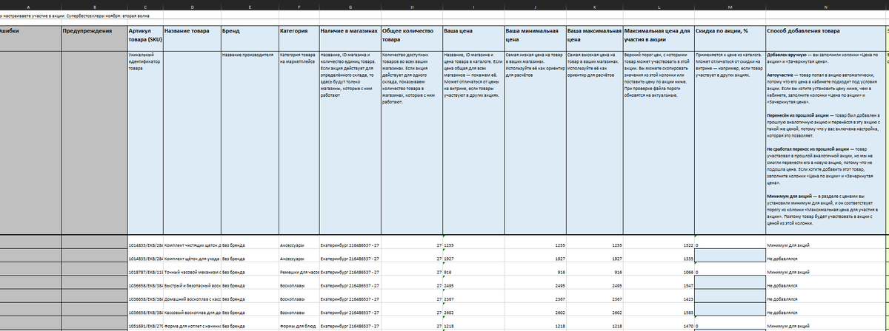889x331 pixels.
Task: Click the 'Бренд' header cell
Action: pos(249,37)
